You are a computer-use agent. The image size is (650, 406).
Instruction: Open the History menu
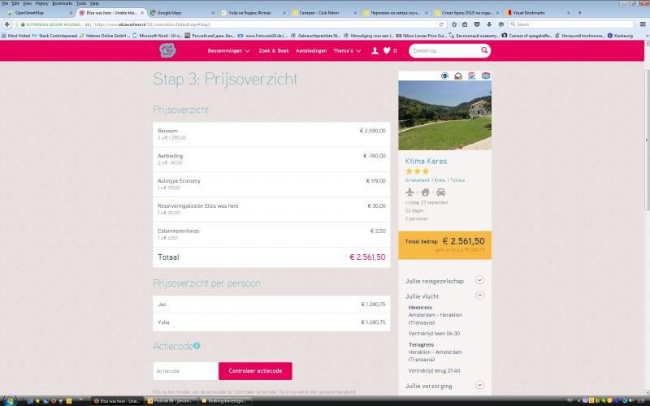click(42, 3)
